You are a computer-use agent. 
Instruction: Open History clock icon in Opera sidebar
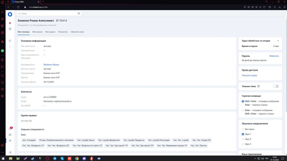point(2,82)
